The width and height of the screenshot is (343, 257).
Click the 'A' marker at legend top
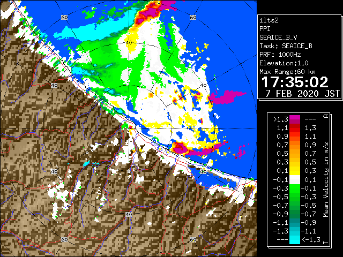[x=326, y=116]
